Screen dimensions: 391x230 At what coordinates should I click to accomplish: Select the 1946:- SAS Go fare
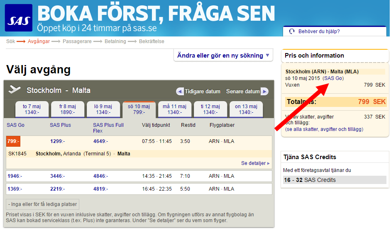tap(15, 176)
